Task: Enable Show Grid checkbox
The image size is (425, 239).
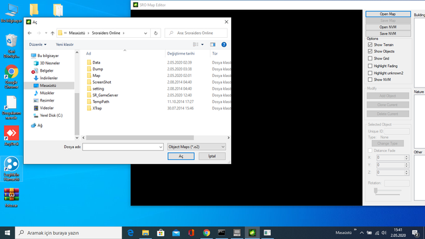Action: (370, 58)
